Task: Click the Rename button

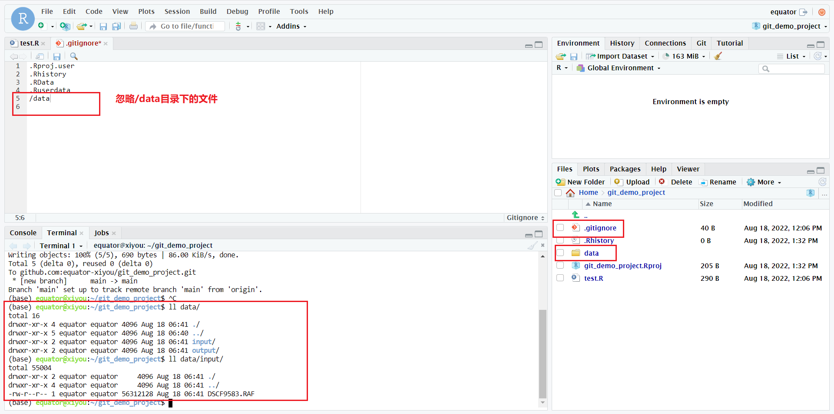Action: pyautogui.click(x=718, y=182)
